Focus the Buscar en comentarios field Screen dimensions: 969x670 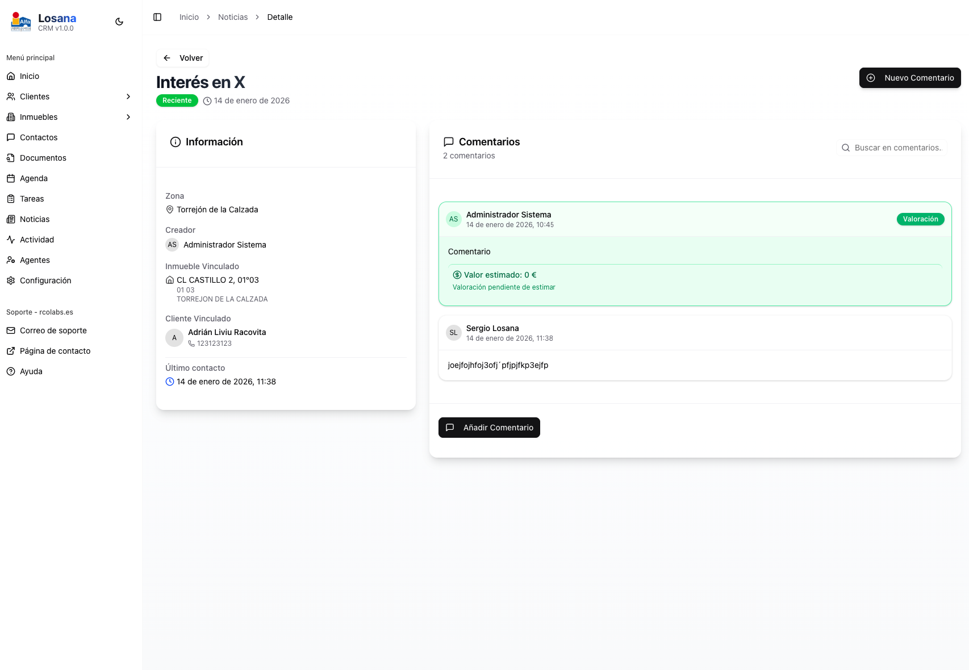[897, 148]
